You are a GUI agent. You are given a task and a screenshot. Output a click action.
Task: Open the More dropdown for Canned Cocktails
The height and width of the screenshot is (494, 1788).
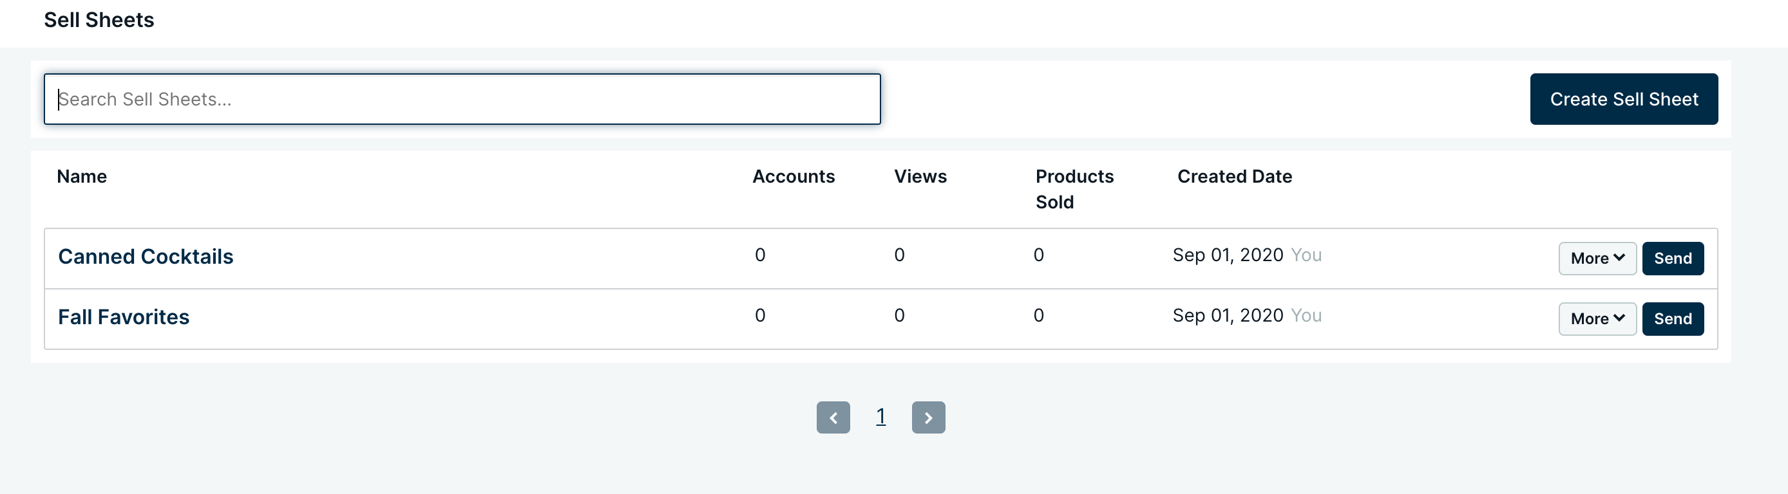1597,259
